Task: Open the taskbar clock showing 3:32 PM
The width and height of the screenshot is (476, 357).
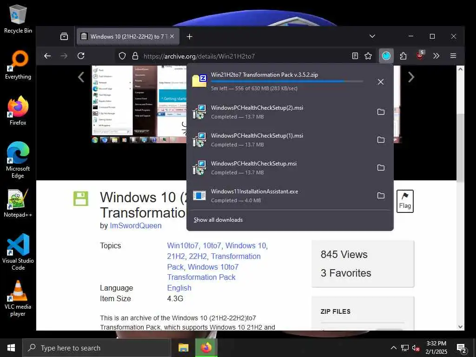Action: [x=436, y=348]
